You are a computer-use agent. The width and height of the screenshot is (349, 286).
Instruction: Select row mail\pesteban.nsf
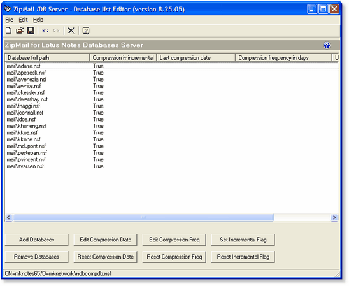[x=172, y=153]
